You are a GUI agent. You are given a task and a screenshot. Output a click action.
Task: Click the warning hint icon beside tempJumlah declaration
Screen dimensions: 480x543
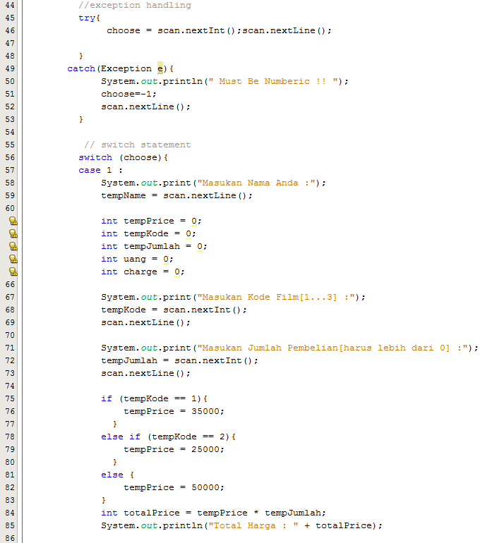point(13,246)
